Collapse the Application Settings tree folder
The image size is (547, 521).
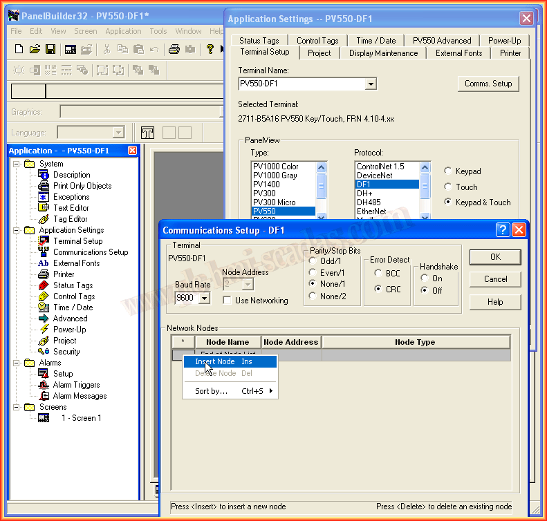tap(17, 230)
